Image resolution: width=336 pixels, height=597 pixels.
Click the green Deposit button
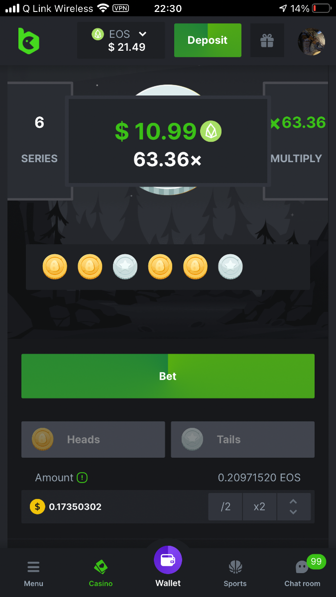(208, 40)
